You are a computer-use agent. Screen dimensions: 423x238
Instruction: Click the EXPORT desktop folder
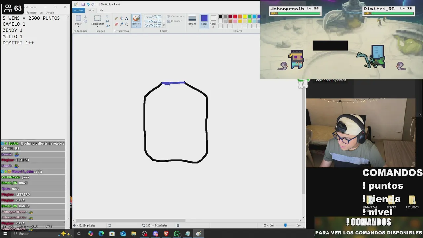click(x=391, y=202)
